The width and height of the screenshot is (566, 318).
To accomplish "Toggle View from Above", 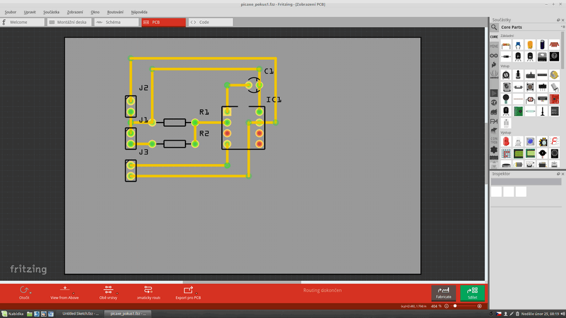I will (64, 292).
